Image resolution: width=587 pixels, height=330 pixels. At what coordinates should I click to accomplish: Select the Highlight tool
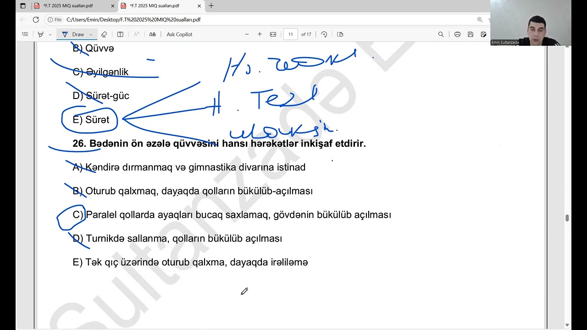pos(40,34)
